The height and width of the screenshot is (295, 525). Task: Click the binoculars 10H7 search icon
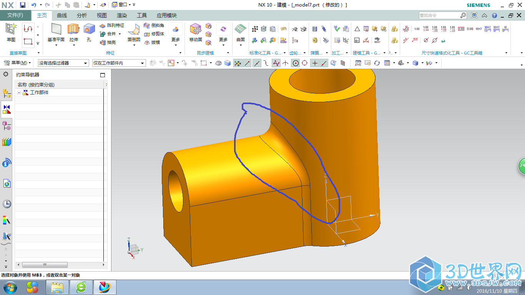click(x=377, y=40)
